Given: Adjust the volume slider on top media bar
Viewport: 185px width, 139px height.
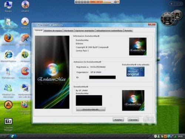Looking at the screenshot, I should click(x=108, y=2).
